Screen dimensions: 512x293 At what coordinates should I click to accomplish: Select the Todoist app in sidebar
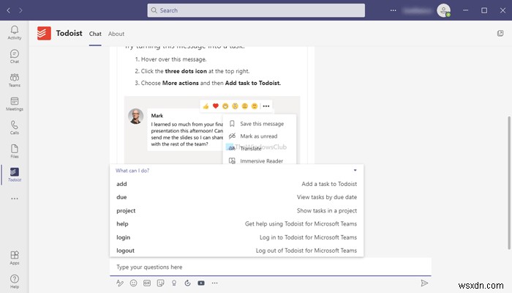(15, 174)
